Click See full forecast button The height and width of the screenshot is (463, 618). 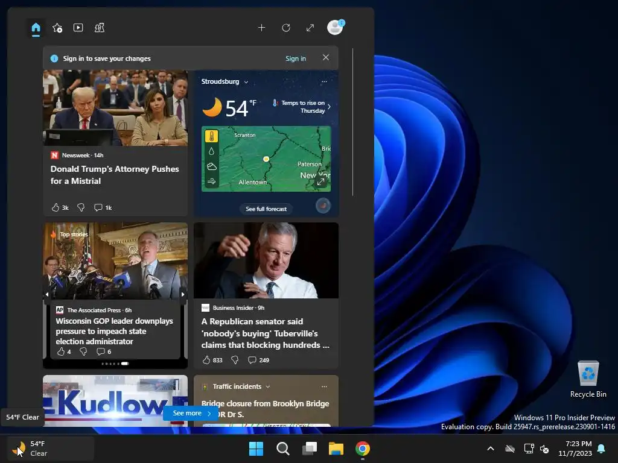pos(266,209)
